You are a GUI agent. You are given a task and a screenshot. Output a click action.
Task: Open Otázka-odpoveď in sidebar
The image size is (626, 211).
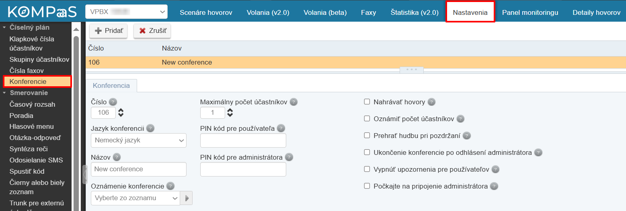(x=35, y=138)
